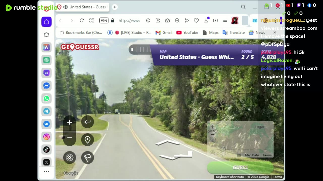Open the tab islands grid icon
323x181 pixels.
[x=92, y=20]
